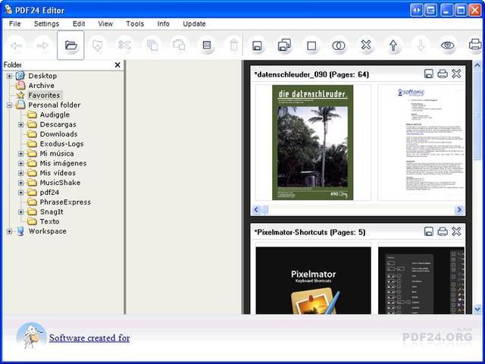Save the Pixelmator-Shortcuts document
This screenshot has width=485, height=364.
pyautogui.click(x=428, y=231)
